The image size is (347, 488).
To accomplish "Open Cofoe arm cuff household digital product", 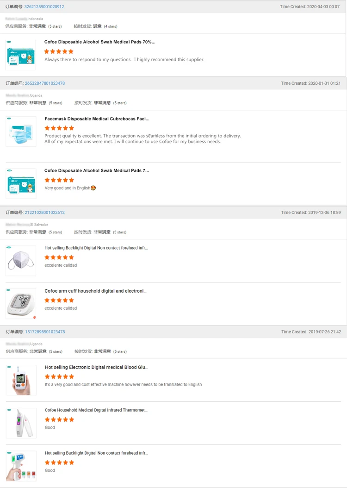I will point(95,291).
